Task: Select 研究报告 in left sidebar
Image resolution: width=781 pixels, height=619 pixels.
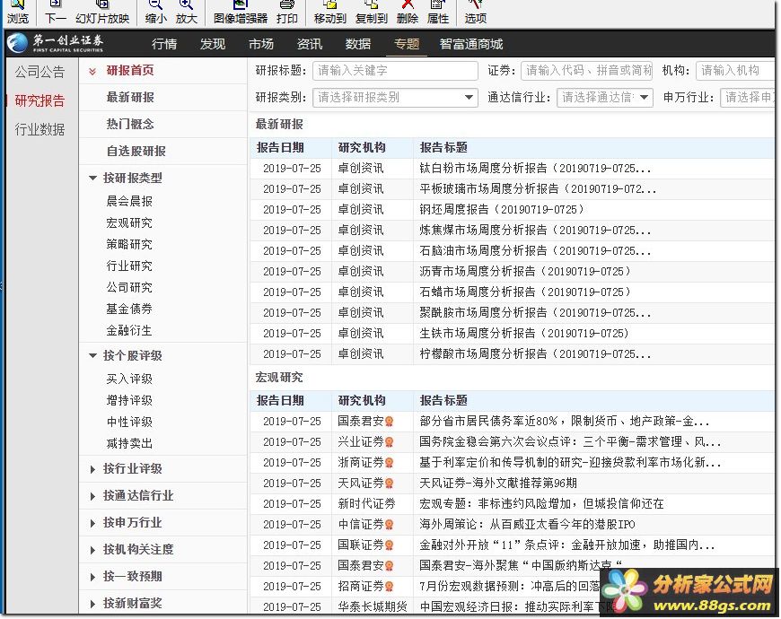Action: tap(39, 101)
